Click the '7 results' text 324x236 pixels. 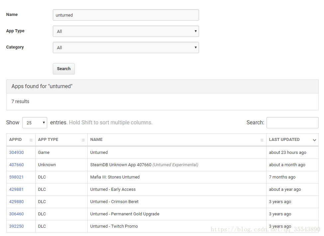pyautogui.click(x=20, y=101)
